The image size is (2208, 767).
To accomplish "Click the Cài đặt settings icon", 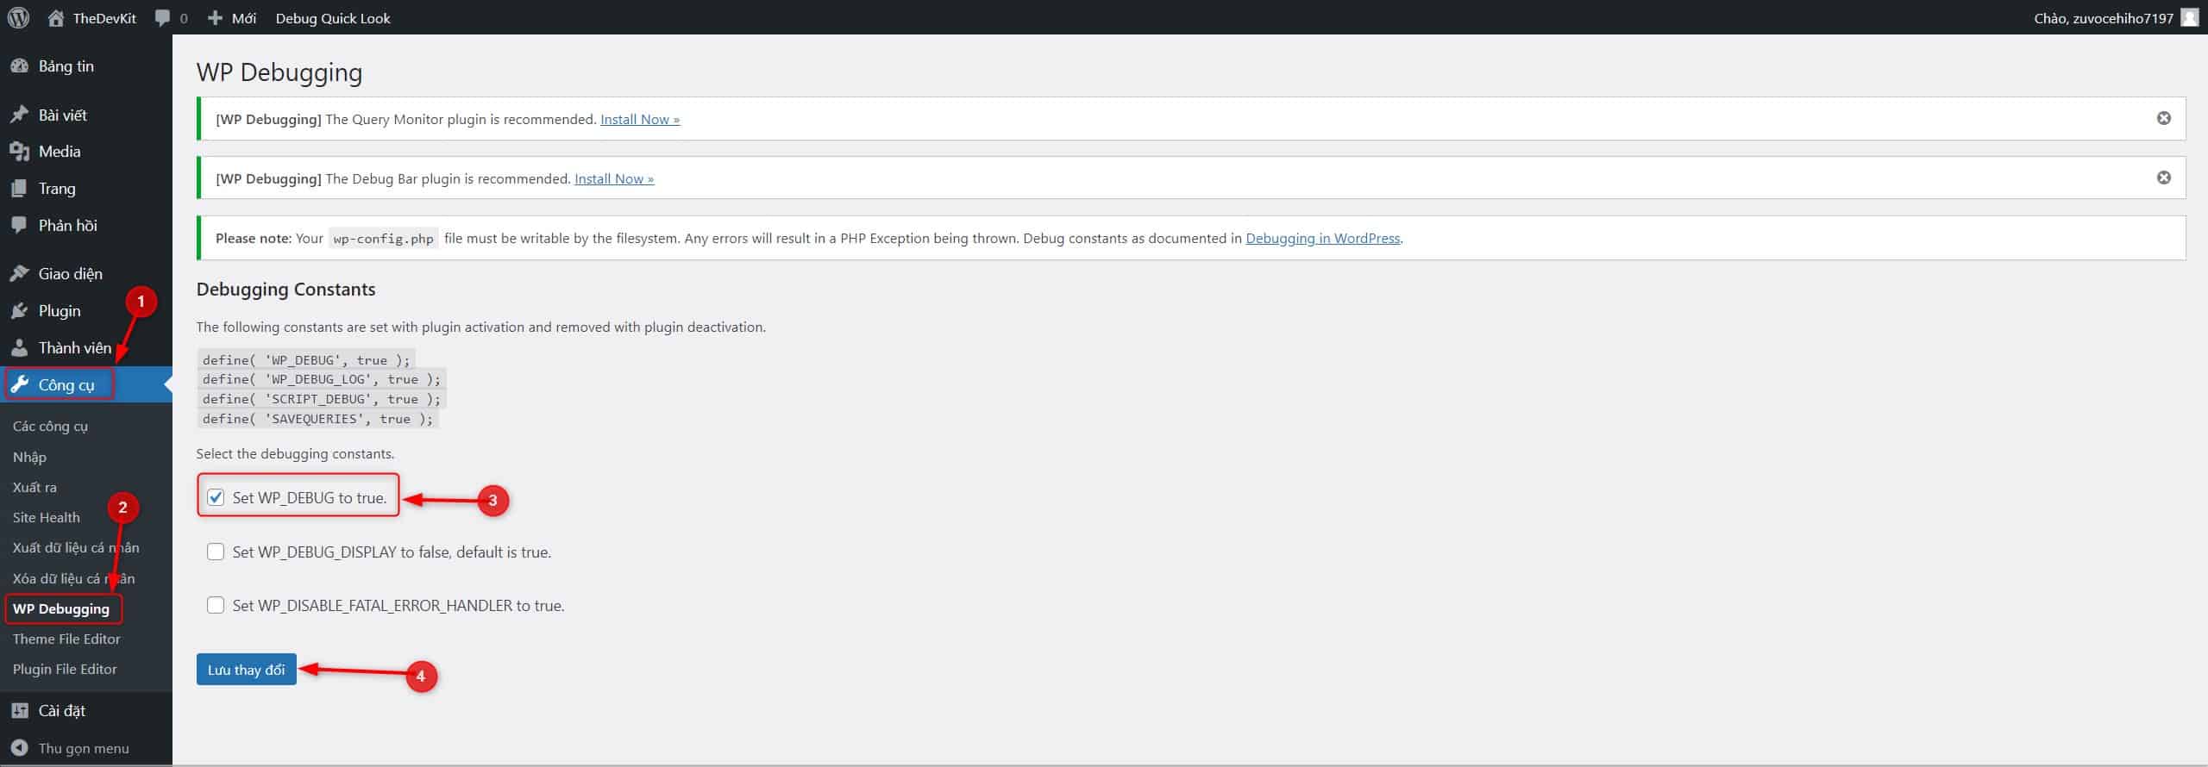I will (x=19, y=711).
